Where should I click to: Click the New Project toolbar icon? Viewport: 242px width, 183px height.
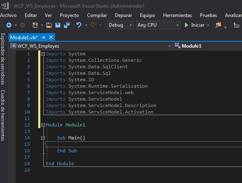click(x=35, y=25)
